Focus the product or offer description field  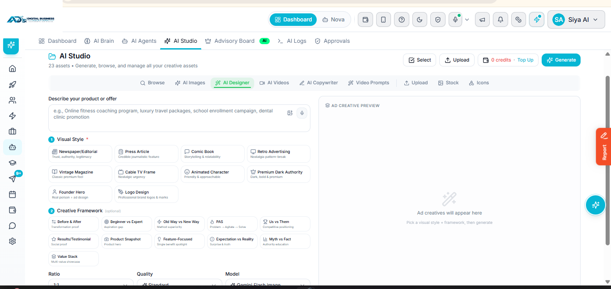179,118
